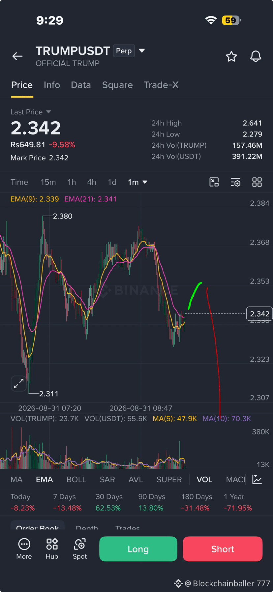Tap the 2.380 high marker on chart

click(x=62, y=216)
